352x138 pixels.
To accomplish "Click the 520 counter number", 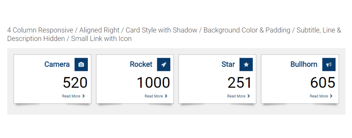I will (75, 83).
